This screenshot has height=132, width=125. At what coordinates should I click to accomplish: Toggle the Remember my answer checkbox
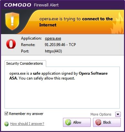click(x=6, y=113)
